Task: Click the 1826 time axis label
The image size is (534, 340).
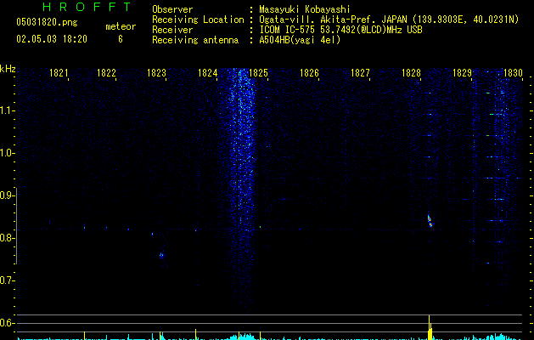Action: [309, 73]
